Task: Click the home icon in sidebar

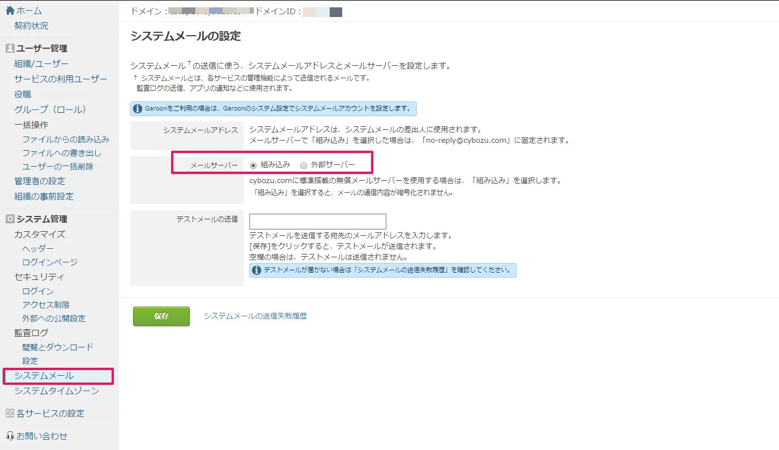Action: click(x=10, y=10)
